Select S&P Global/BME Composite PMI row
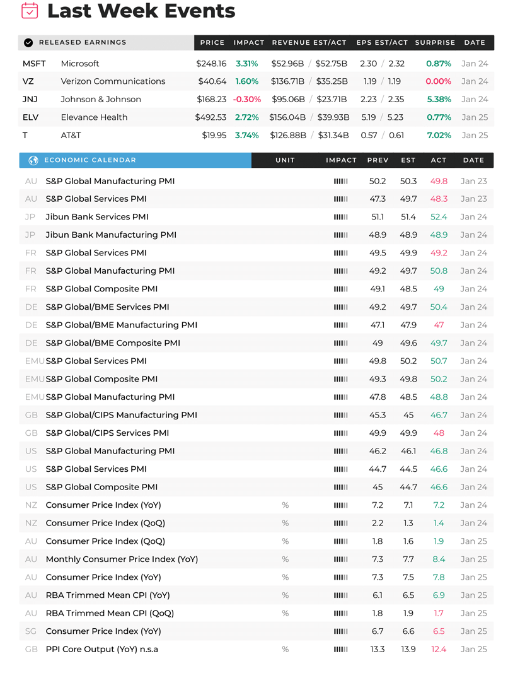 point(256,343)
